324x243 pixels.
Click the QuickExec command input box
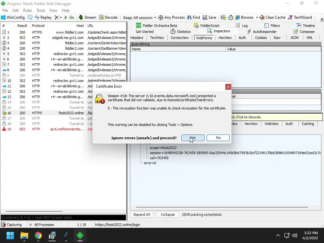[63, 217]
